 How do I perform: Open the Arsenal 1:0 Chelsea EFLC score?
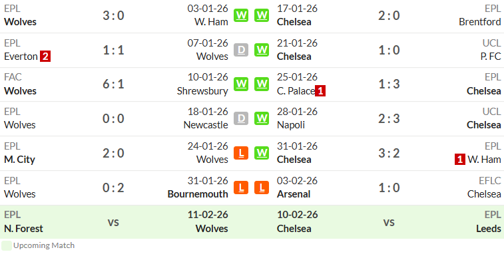tap(389, 188)
